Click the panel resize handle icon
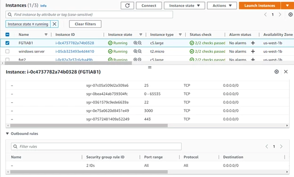Viewport: 294px width, 177px height. pyautogui.click(x=150, y=67)
